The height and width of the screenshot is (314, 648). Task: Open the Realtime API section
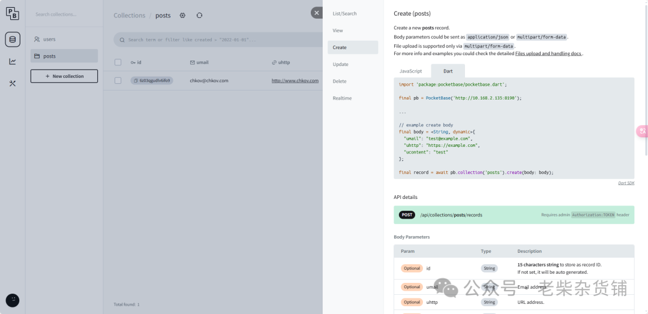(x=342, y=98)
